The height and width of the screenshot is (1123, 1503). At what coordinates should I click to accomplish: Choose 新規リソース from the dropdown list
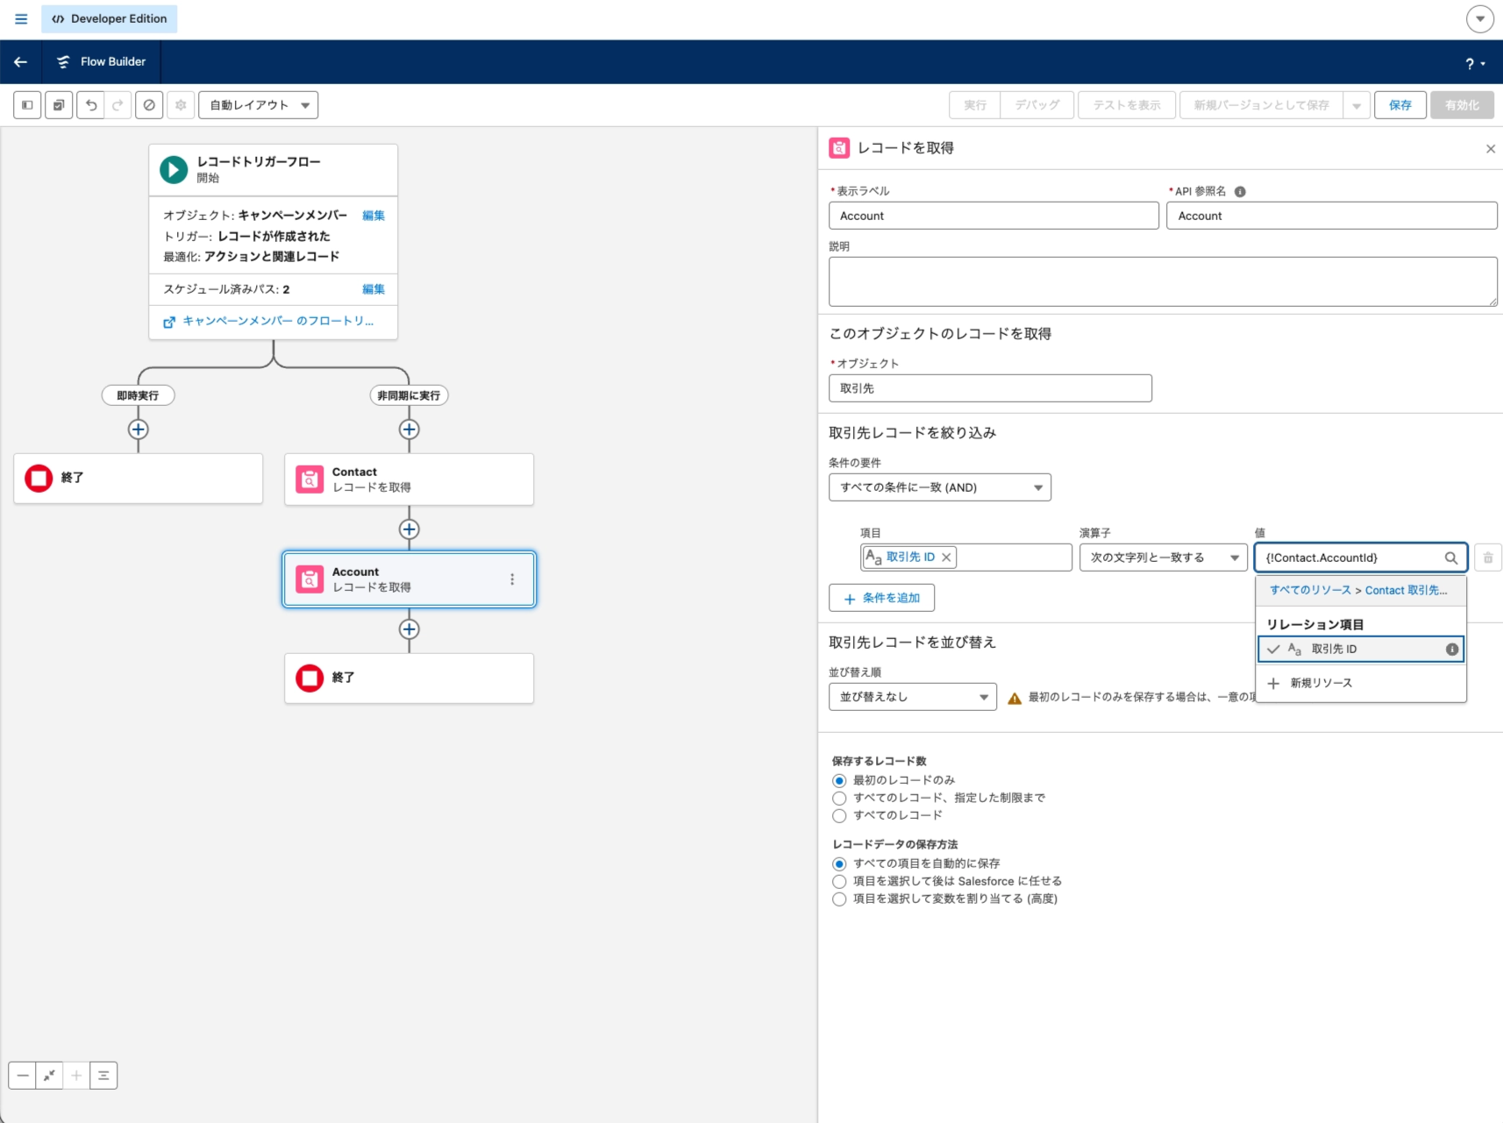[1361, 683]
